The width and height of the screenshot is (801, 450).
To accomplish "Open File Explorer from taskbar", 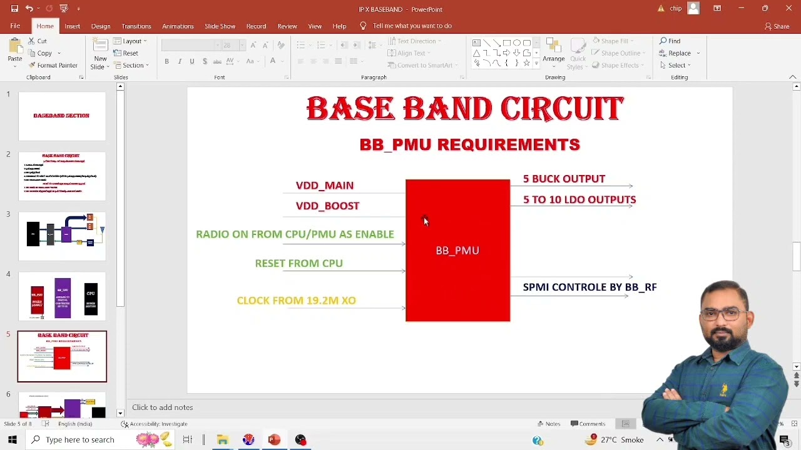I will point(222,440).
